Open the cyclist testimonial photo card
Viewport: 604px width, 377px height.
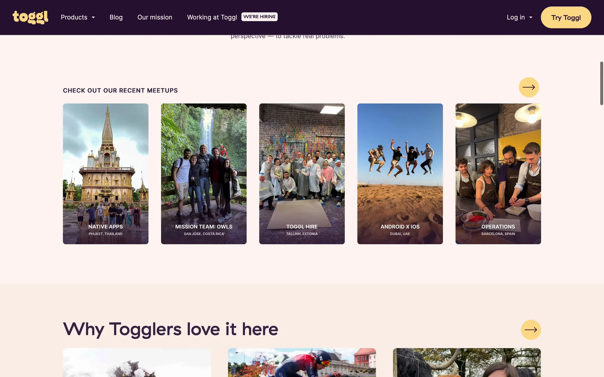(302, 362)
